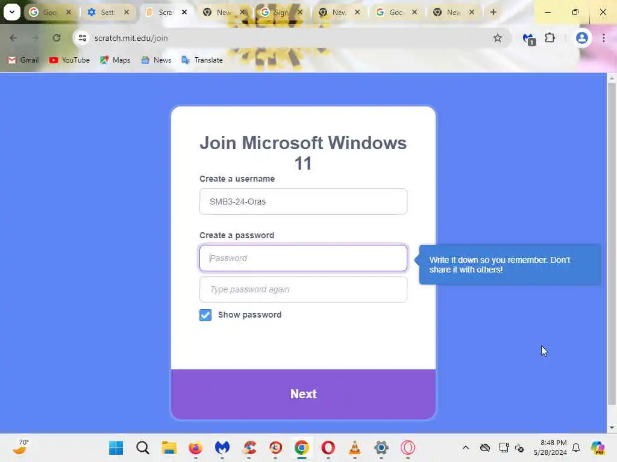Switch to Chrome on taskbar

[x=302, y=448]
